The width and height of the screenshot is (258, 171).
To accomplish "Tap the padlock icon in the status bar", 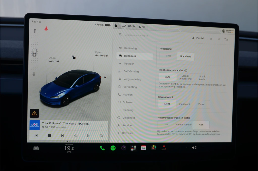I will point(116,25).
